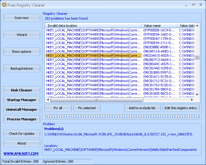The image size is (206, 165).
Task: Select row with value {97F80E49-1711-D...
Action: point(120,43)
